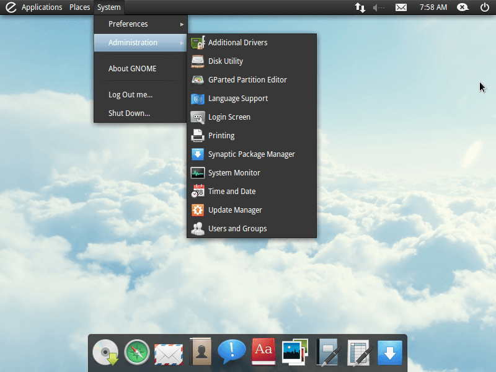The image size is (496, 372).
Task: Click the "Synaptic Package Manager" label
Action: (x=252, y=154)
